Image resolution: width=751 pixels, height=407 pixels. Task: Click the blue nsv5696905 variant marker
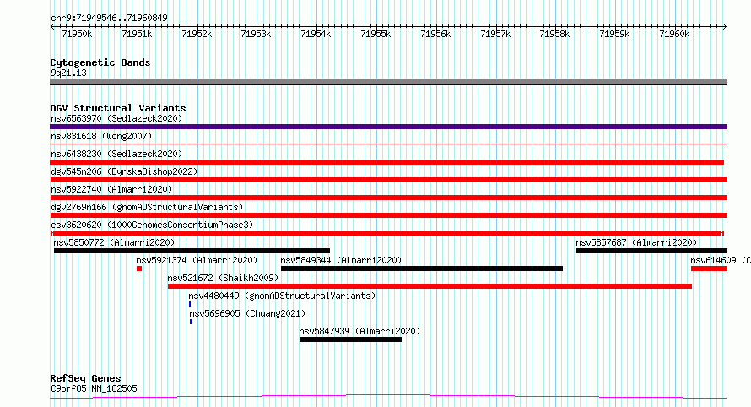coord(191,322)
